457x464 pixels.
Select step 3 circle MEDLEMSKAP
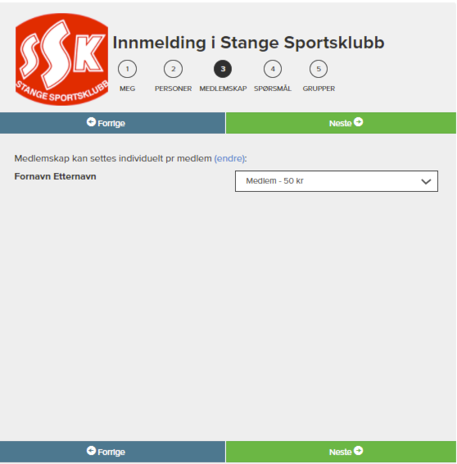tap(223, 69)
